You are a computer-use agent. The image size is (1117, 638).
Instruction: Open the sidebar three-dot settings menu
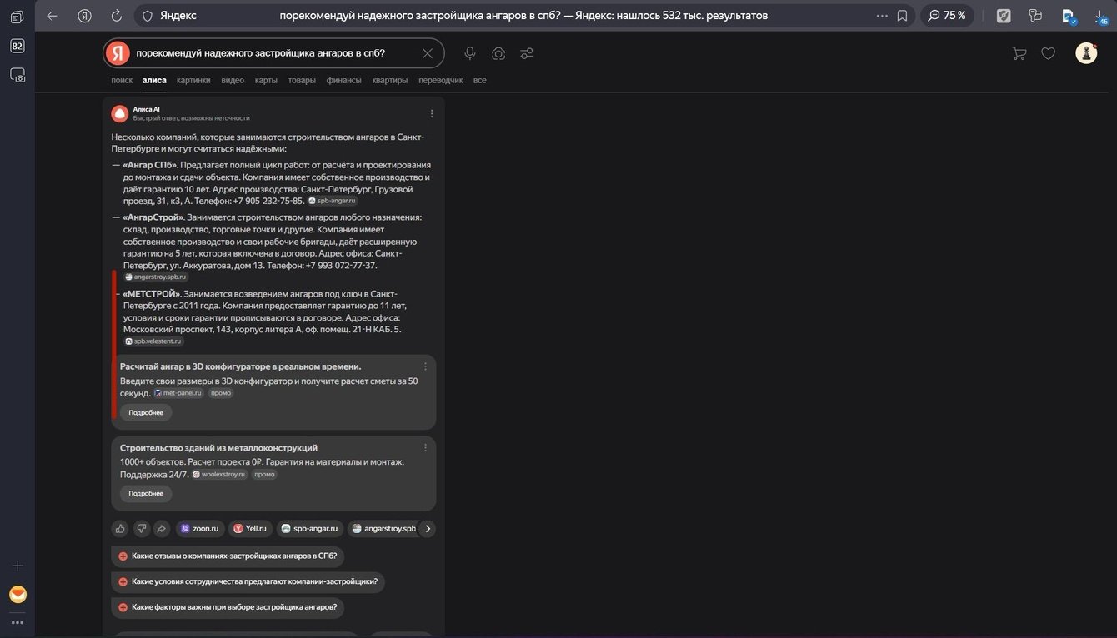point(18,622)
